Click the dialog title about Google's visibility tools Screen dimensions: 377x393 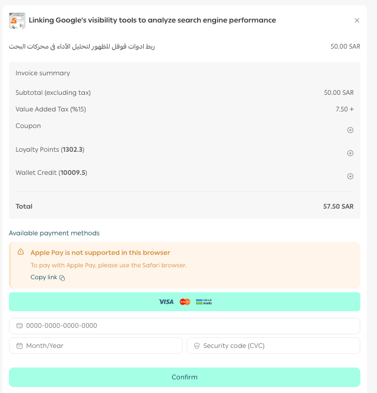(152, 20)
